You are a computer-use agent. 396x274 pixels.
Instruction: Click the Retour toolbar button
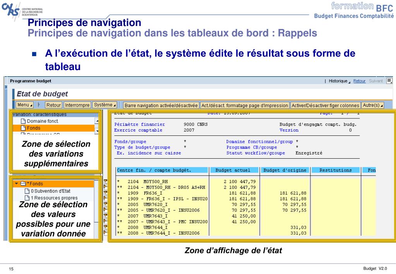[x=53, y=105]
